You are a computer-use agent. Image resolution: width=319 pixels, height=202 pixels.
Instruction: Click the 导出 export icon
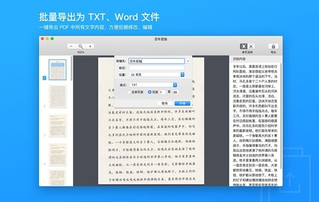point(273,46)
